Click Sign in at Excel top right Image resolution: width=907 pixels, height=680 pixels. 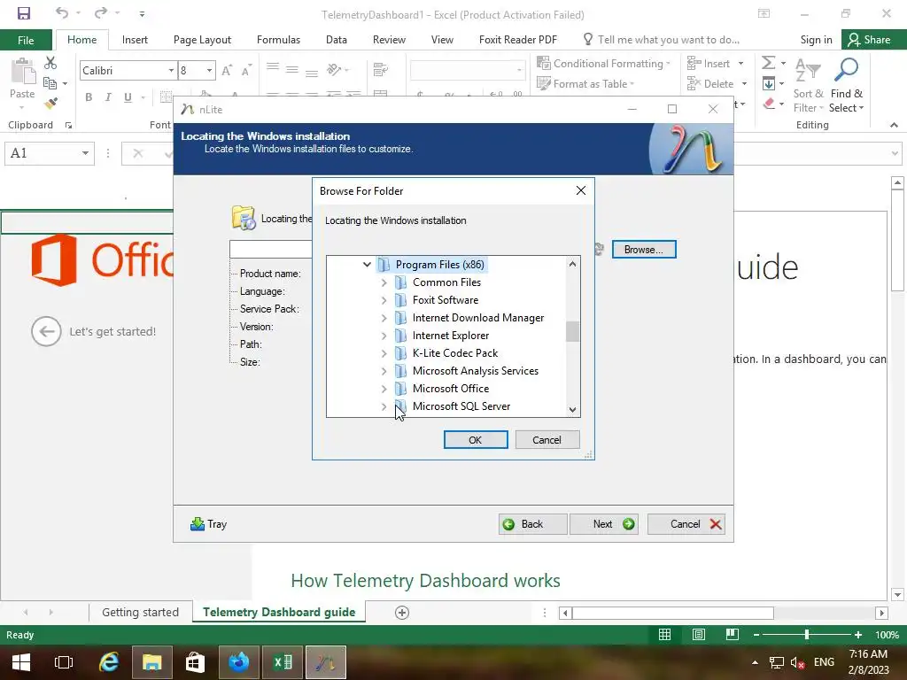816,40
